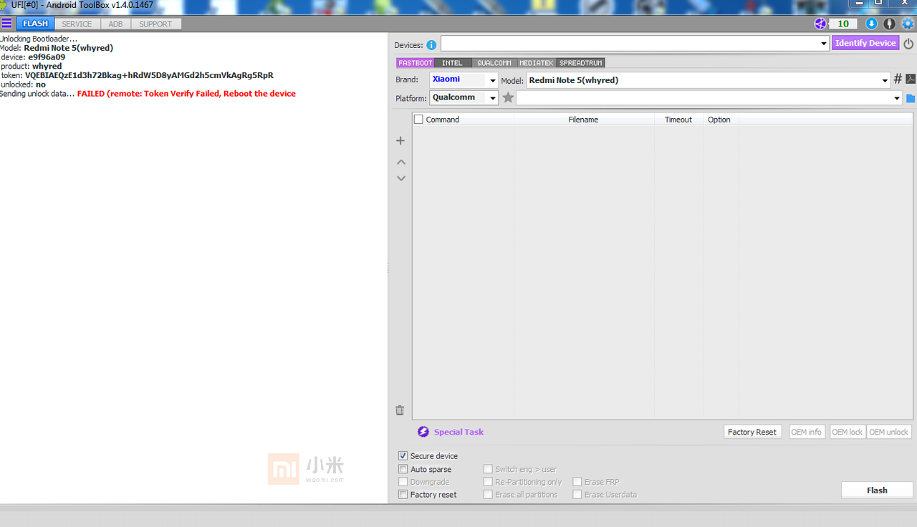917x527 pixels.
Task: Expand the firmware path dropdown beside the star
Action: coord(897,98)
